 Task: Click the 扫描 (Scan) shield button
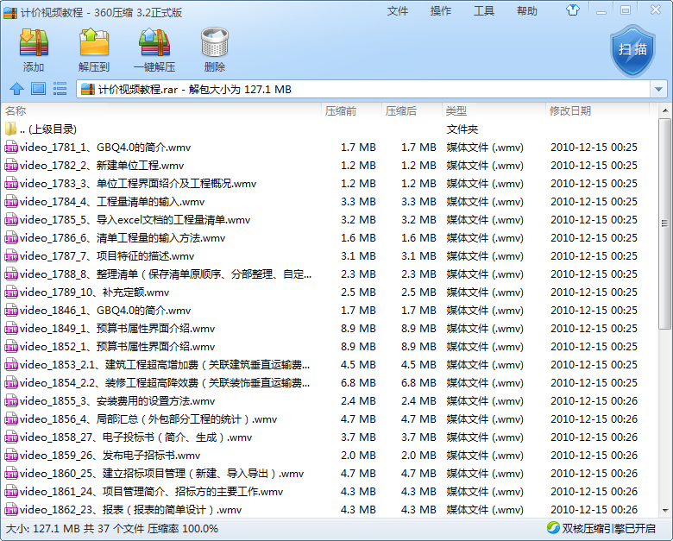632,50
